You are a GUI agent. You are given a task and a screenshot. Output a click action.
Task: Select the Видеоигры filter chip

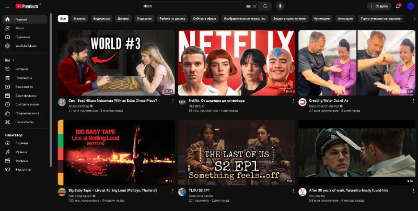(x=101, y=19)
